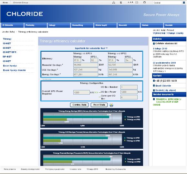Click the AAA text size control
The height and width of the screenshot is (174, 187).
(130, 2)
